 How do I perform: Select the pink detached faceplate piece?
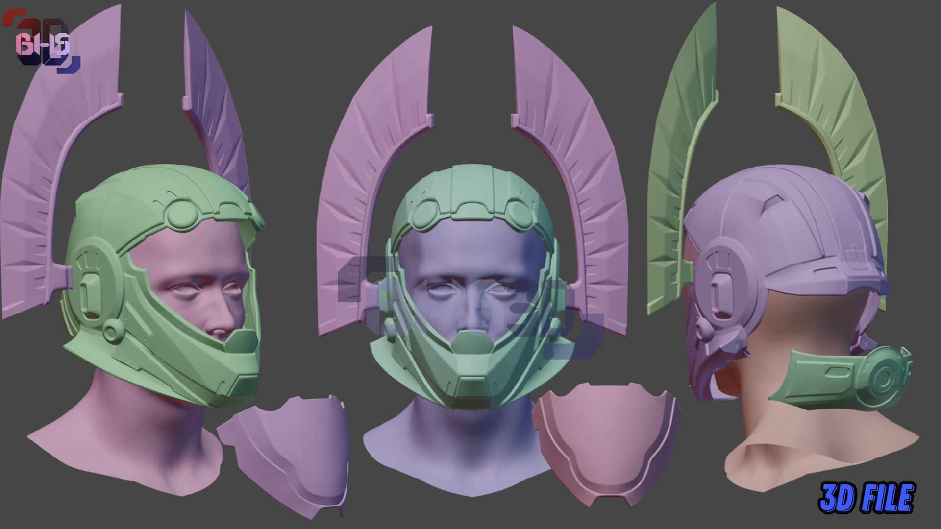(606, 445)
